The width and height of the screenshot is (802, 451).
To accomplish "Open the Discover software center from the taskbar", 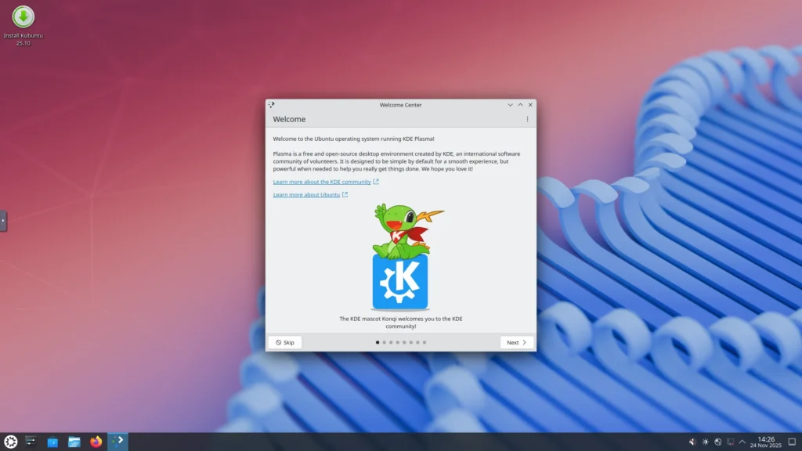I will point(52,441).
